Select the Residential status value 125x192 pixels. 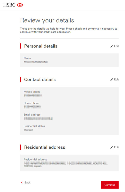point(28,130)
